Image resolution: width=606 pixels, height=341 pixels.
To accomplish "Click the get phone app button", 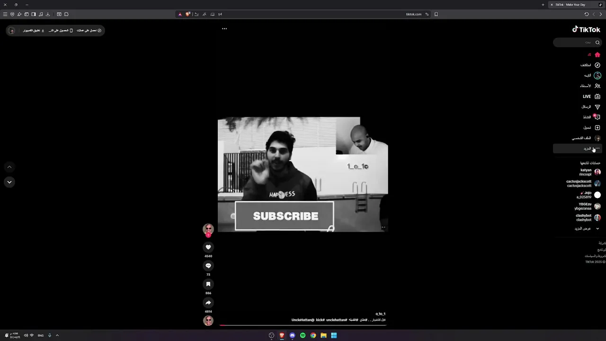I will click(61, 30).
